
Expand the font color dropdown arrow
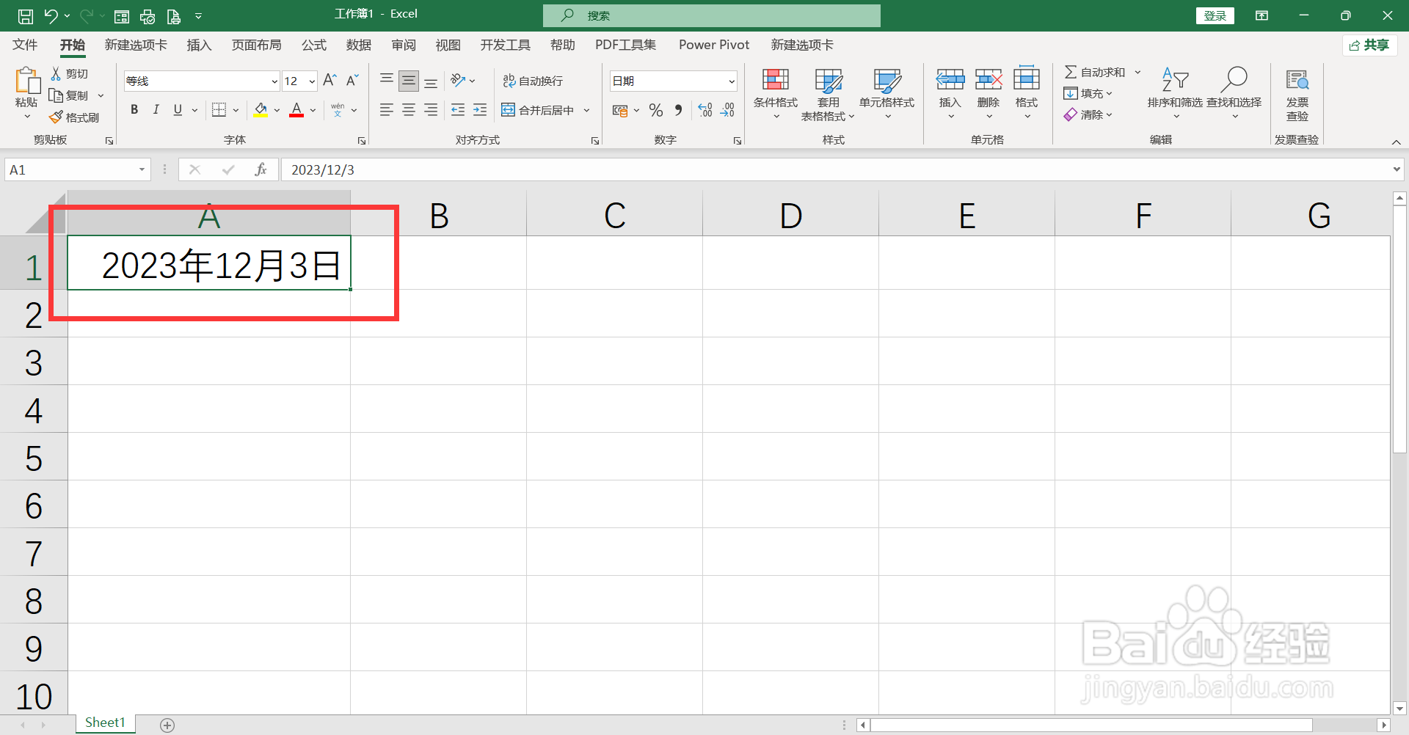pyautogui.click(x=313, y=110)
